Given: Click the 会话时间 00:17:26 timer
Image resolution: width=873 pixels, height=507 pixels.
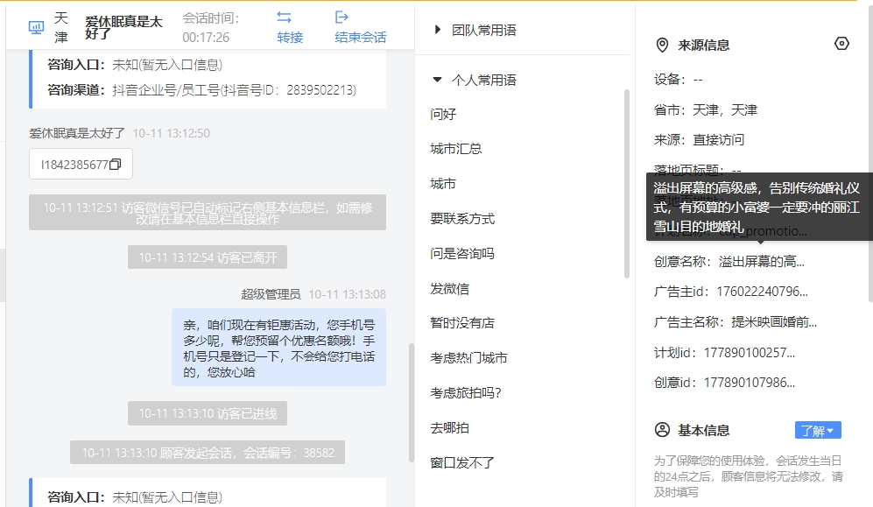Looking at the screenshot, I should 210,27.
